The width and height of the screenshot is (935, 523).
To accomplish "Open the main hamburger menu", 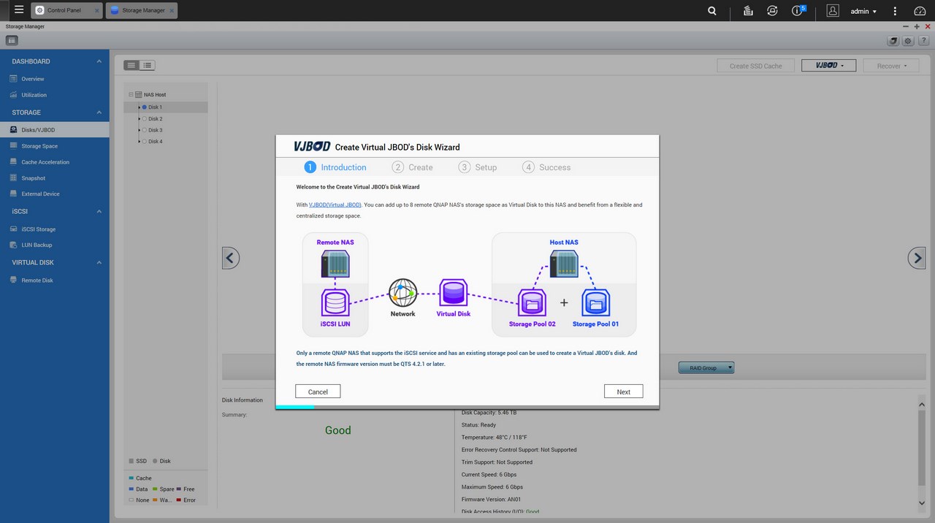I will (19, 10).
